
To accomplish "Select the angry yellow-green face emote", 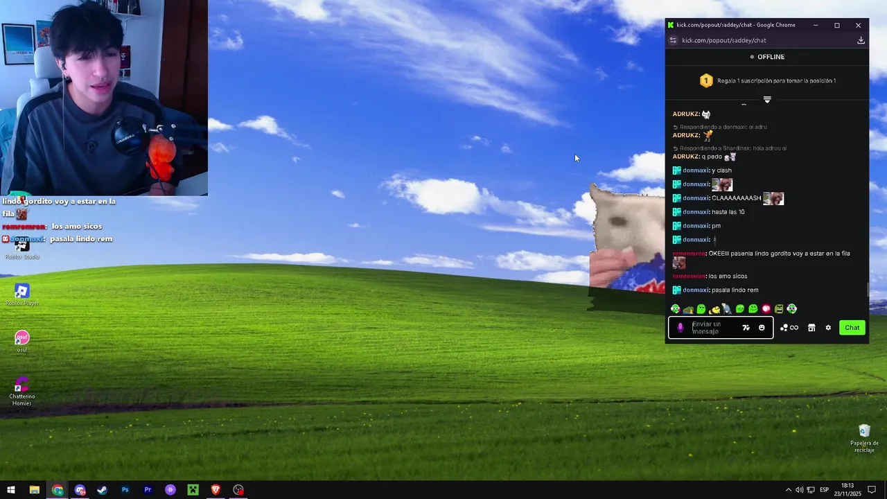I will coord(779,309).
